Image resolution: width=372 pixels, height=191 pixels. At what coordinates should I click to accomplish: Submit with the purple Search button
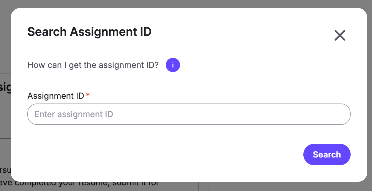tap(327, 155)
